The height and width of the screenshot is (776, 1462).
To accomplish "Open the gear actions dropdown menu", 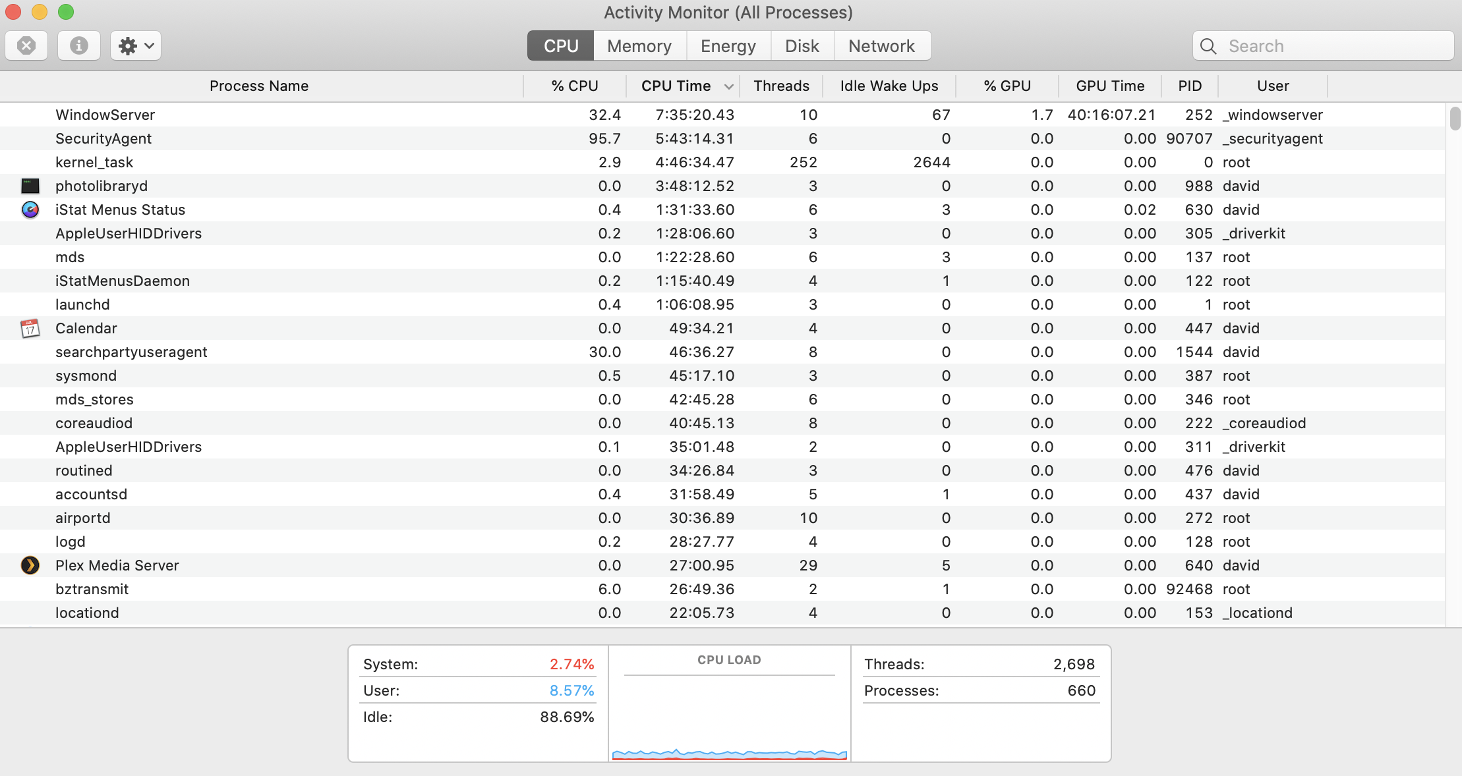I will point(136,45).
